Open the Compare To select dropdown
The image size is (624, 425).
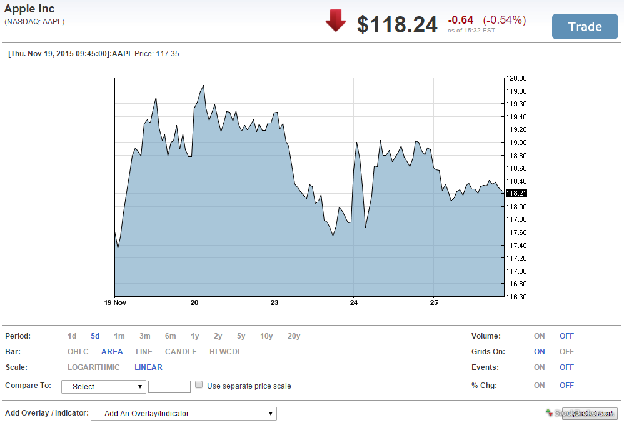pyautogui.click(x=103, y=387)
